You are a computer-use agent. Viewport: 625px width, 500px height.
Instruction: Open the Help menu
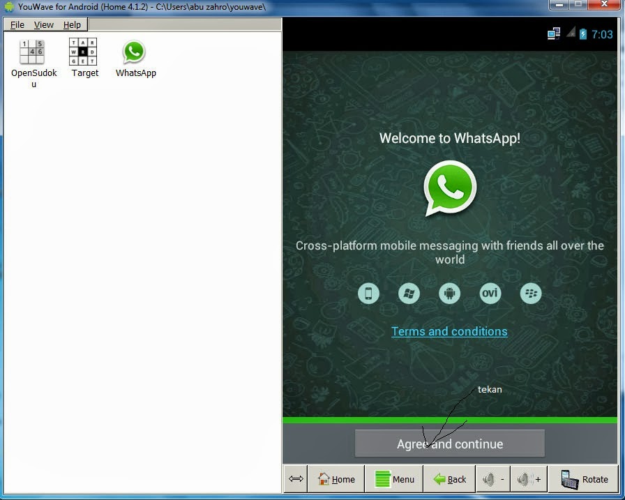(72, 24)
